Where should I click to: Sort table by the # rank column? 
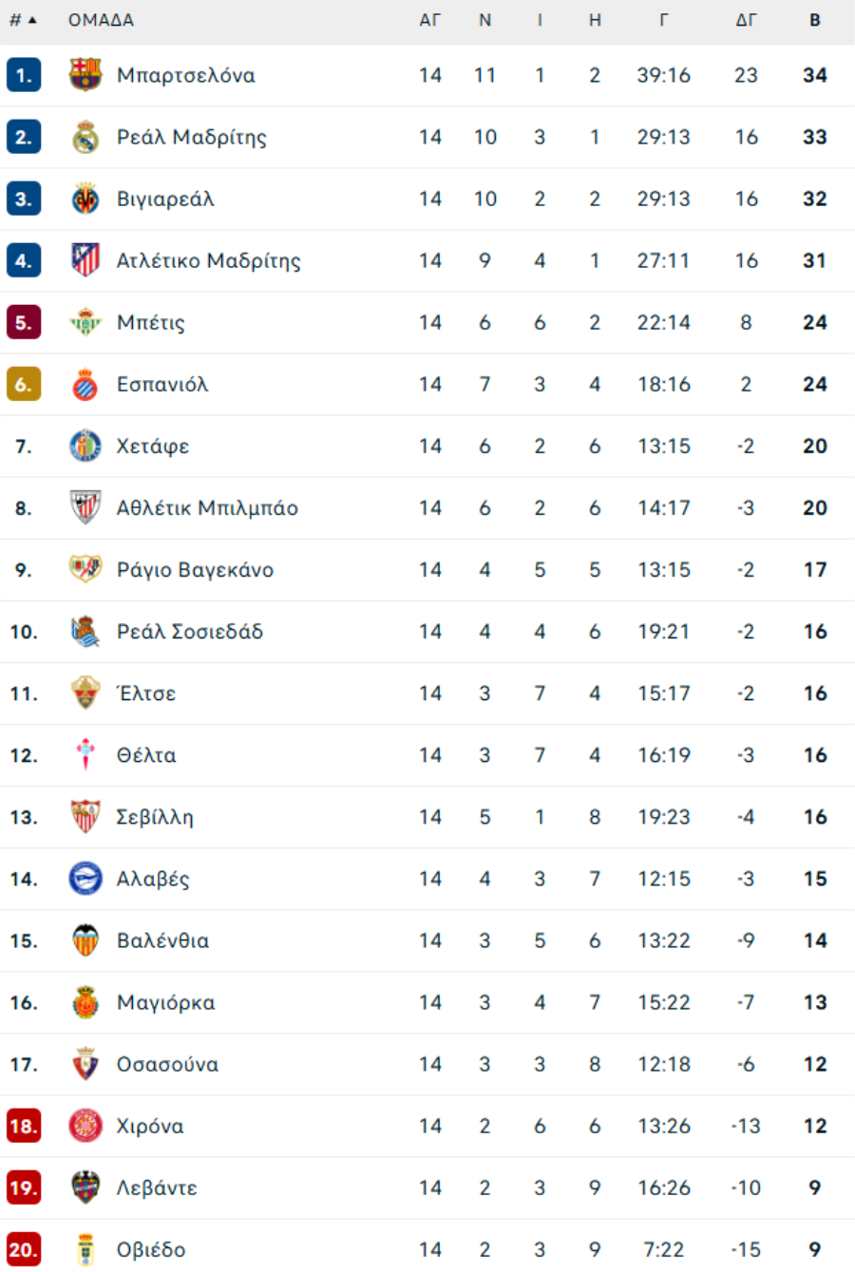coord(23,20)
